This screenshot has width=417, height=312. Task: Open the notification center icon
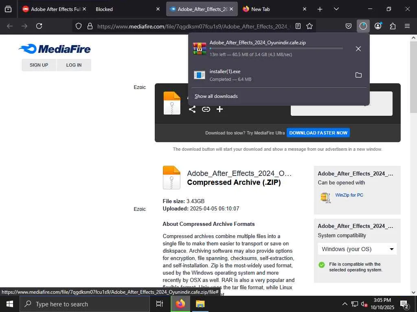click(x=404, y=304)
